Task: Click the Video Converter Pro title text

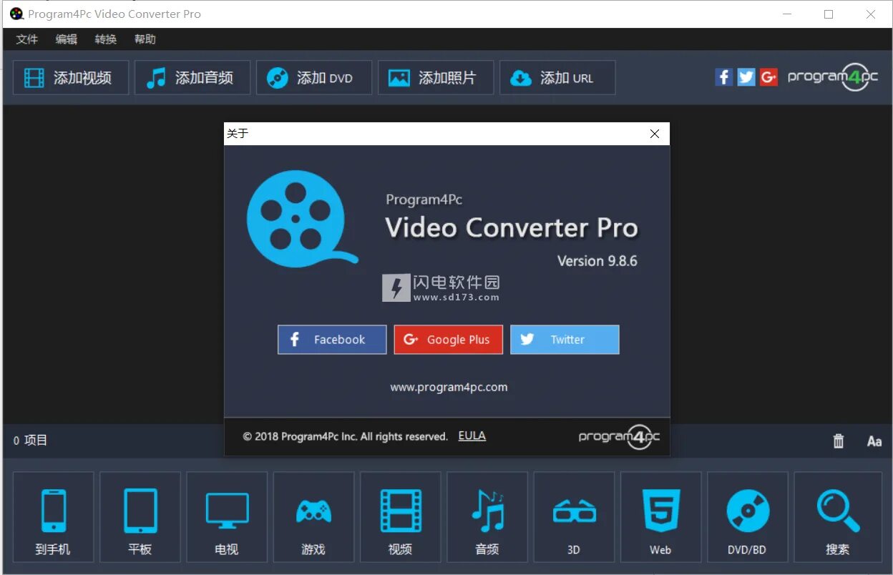Action: pos(512,227)
